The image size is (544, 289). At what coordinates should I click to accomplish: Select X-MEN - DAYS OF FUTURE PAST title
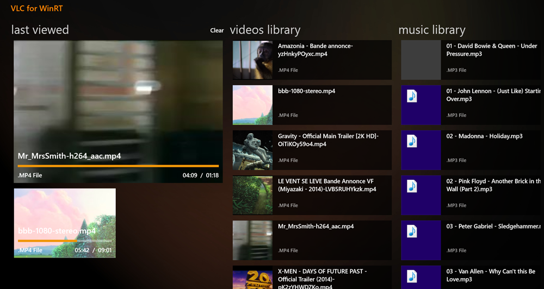[x=322, y=279]
